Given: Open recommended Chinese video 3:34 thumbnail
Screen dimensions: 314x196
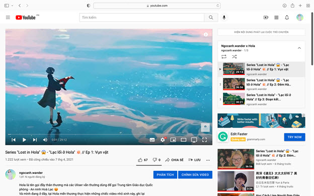Looking at the screenshot, I should 236,181.
